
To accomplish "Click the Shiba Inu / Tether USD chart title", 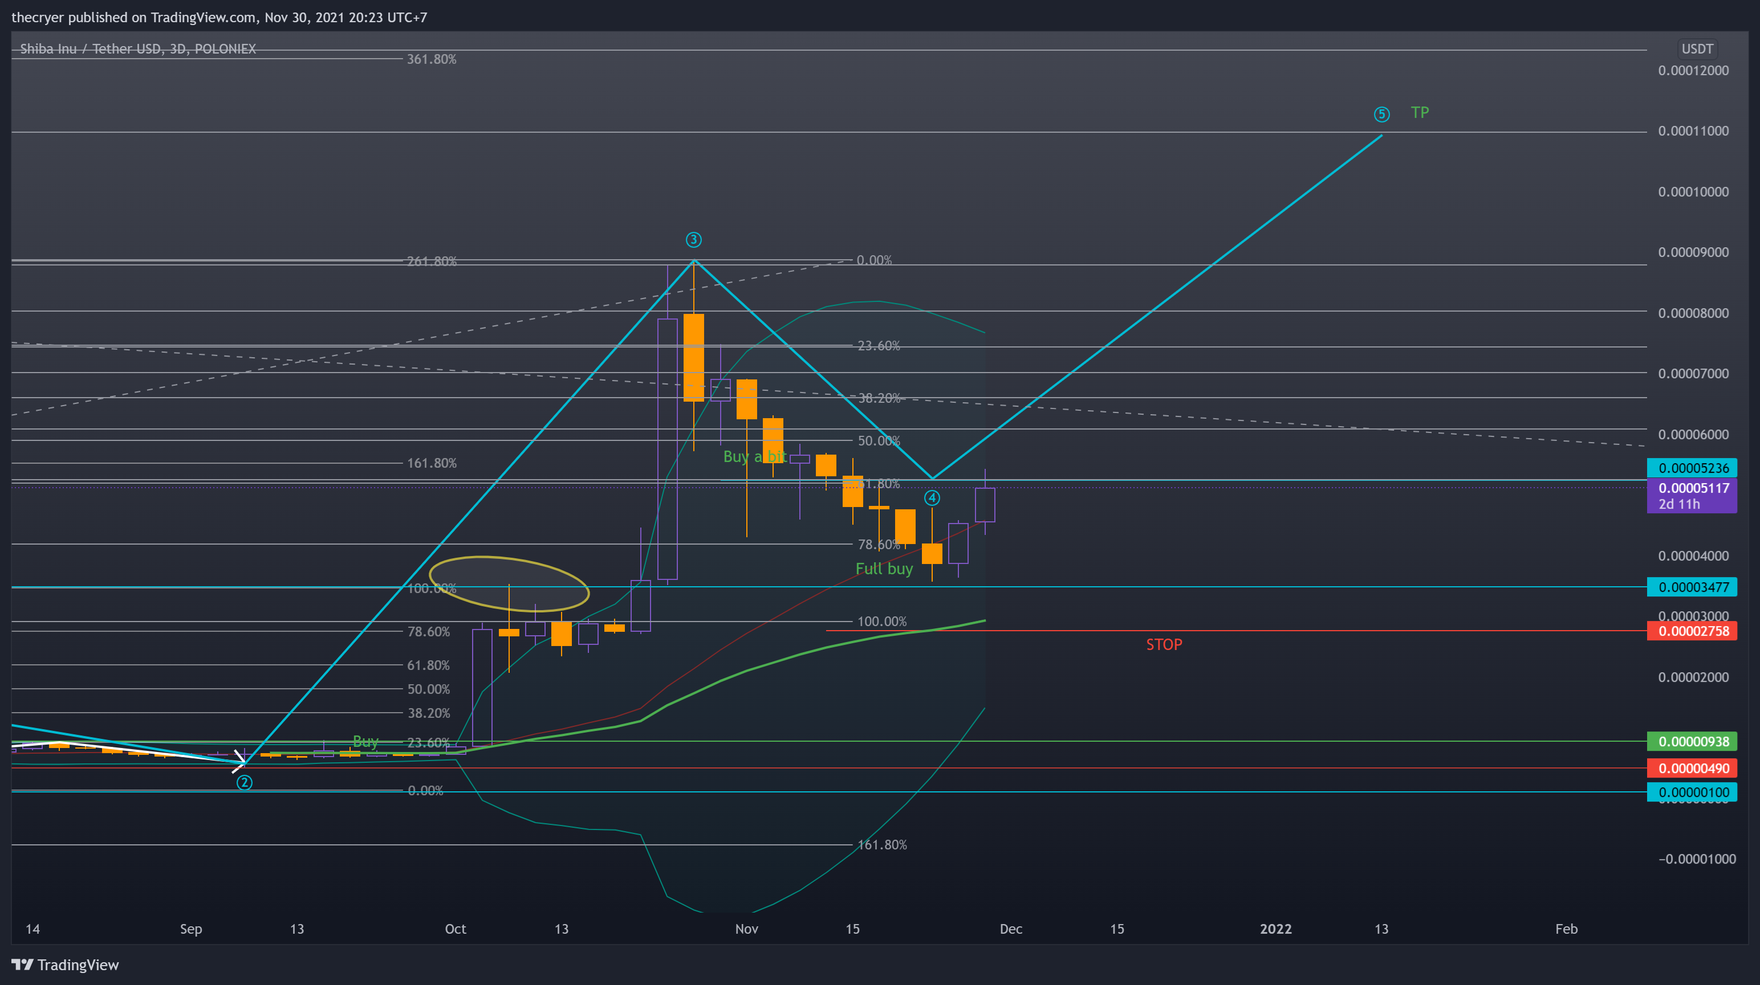I will coord(138,48).
